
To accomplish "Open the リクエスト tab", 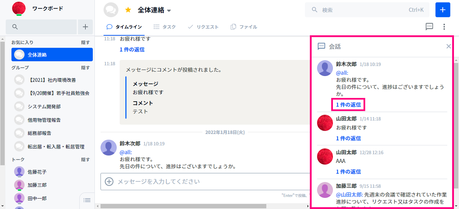I will [x=203, y=27].
